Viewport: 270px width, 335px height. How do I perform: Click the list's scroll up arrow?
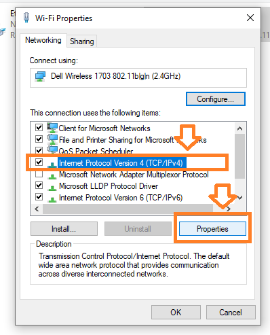(x=239, y=128)
